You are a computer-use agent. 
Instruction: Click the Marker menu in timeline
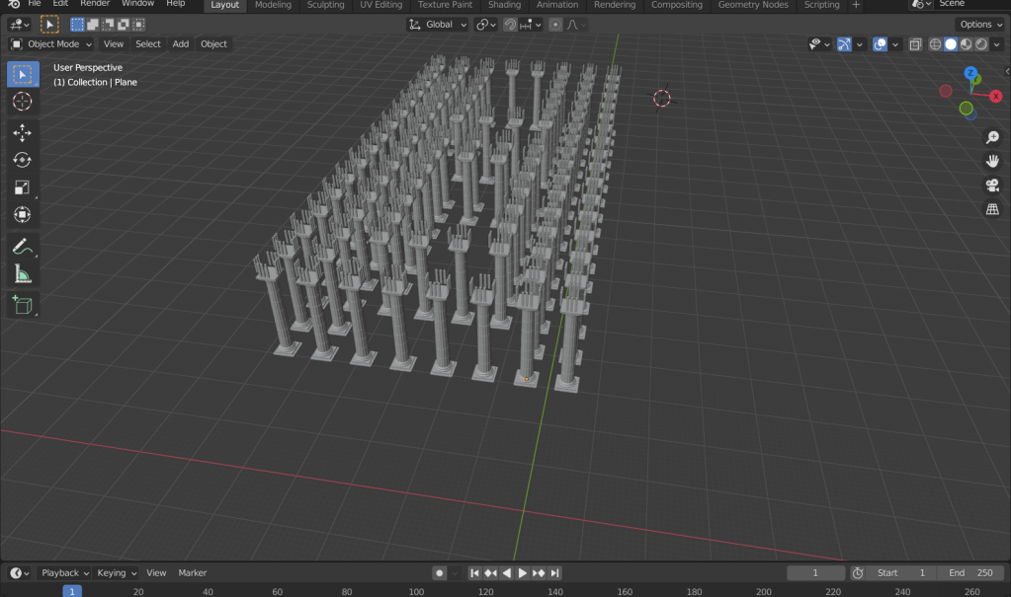tap(193, 573)
